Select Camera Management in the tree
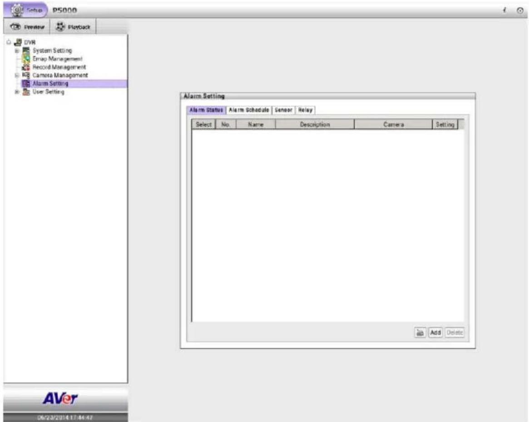The height and width of the screenshot is (422, 529). [60, 75]
